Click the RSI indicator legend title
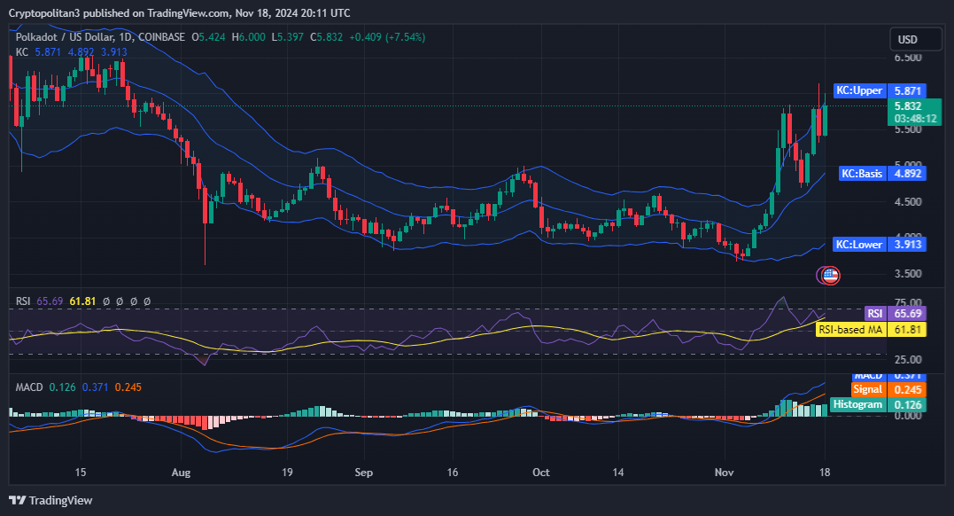 (x=23, y=301)
